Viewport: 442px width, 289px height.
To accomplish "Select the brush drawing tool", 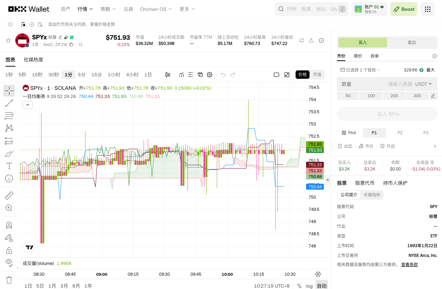I will click(9, 153).
